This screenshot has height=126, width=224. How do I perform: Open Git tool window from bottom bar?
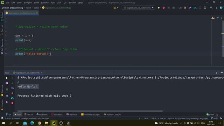click(x=8, y=114)
